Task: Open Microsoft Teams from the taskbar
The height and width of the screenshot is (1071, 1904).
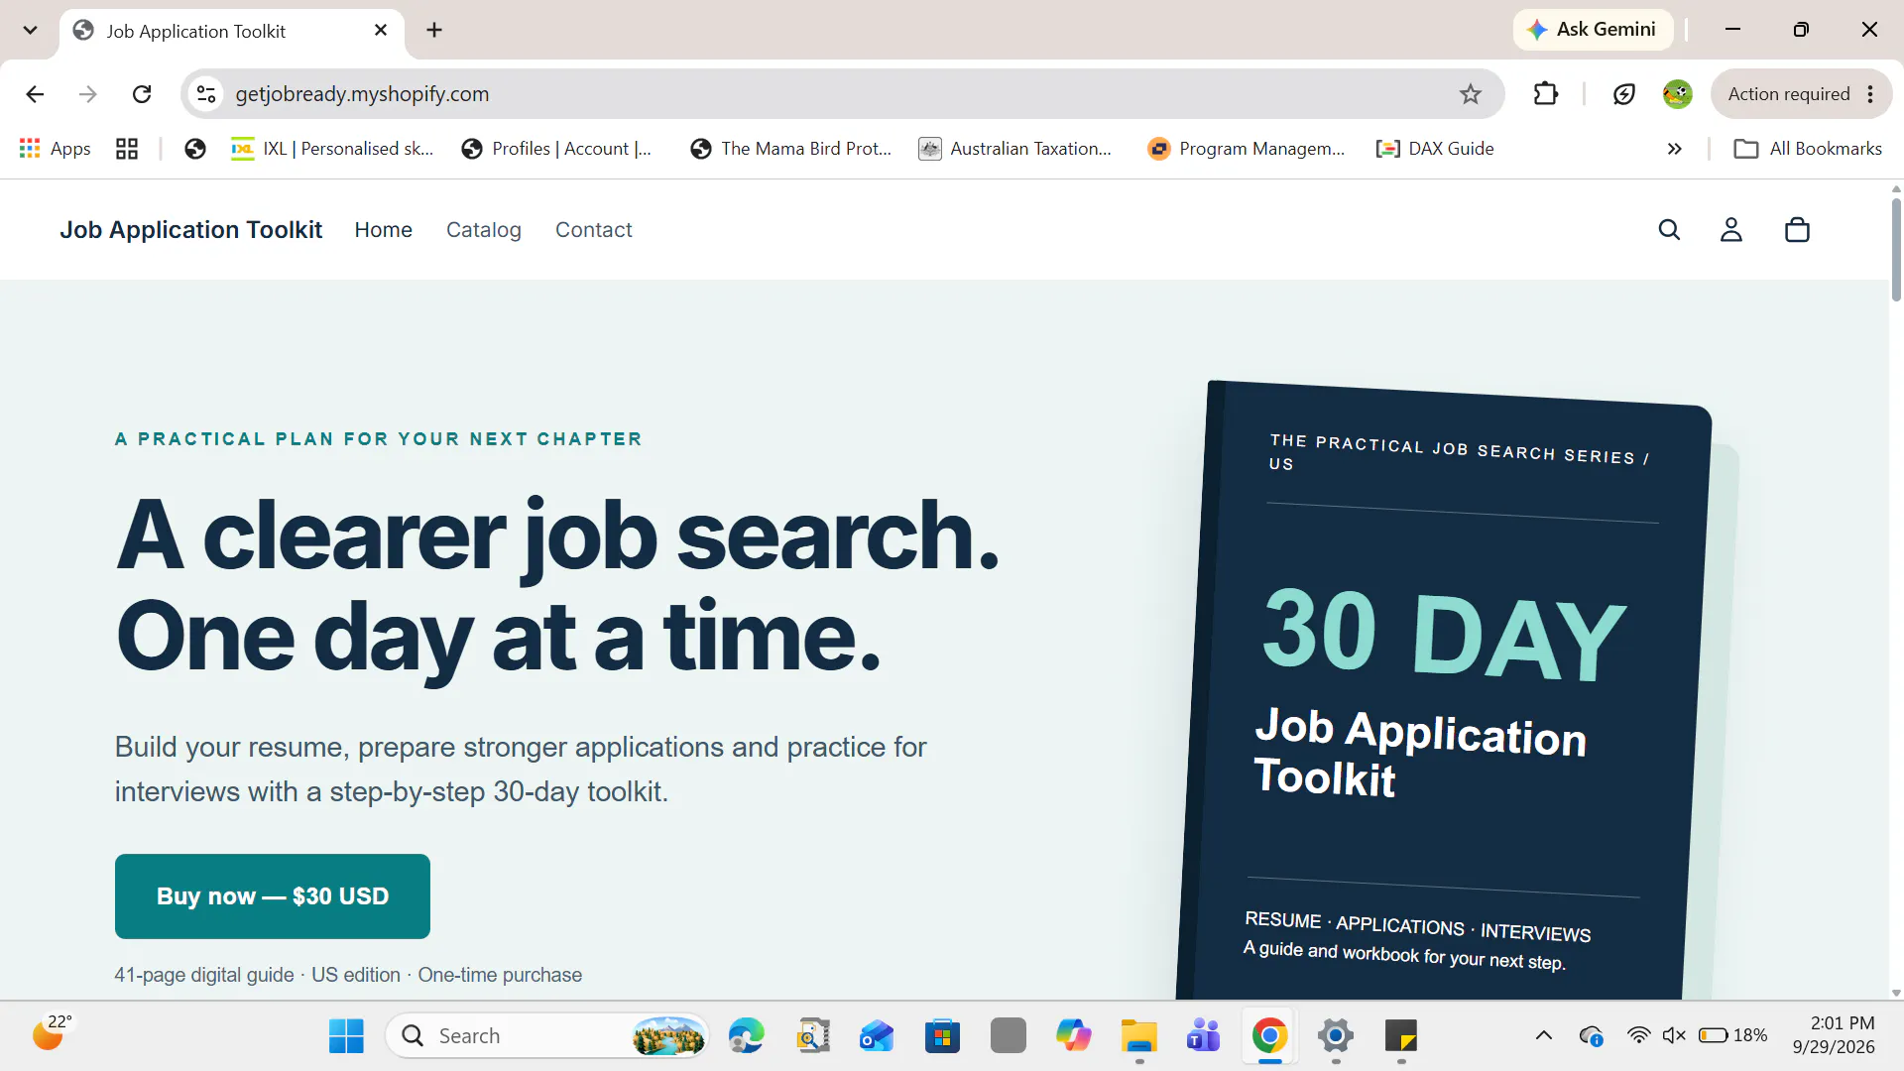Action: click(1203, 1036)
